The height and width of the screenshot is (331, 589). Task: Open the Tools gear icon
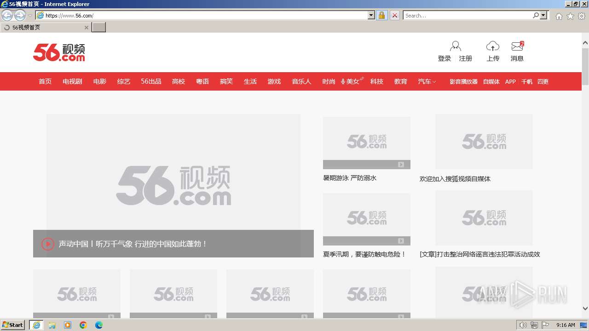[582, 16]
